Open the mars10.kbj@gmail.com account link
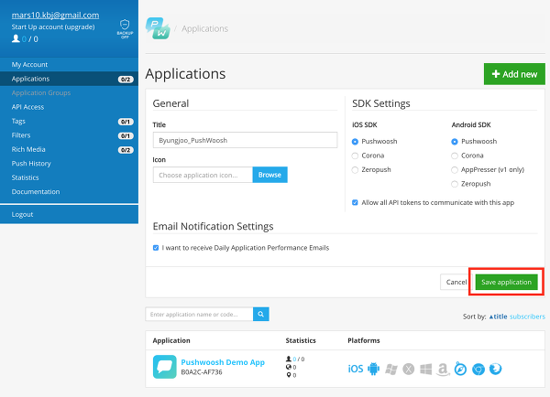 click(x=55, y=15)
